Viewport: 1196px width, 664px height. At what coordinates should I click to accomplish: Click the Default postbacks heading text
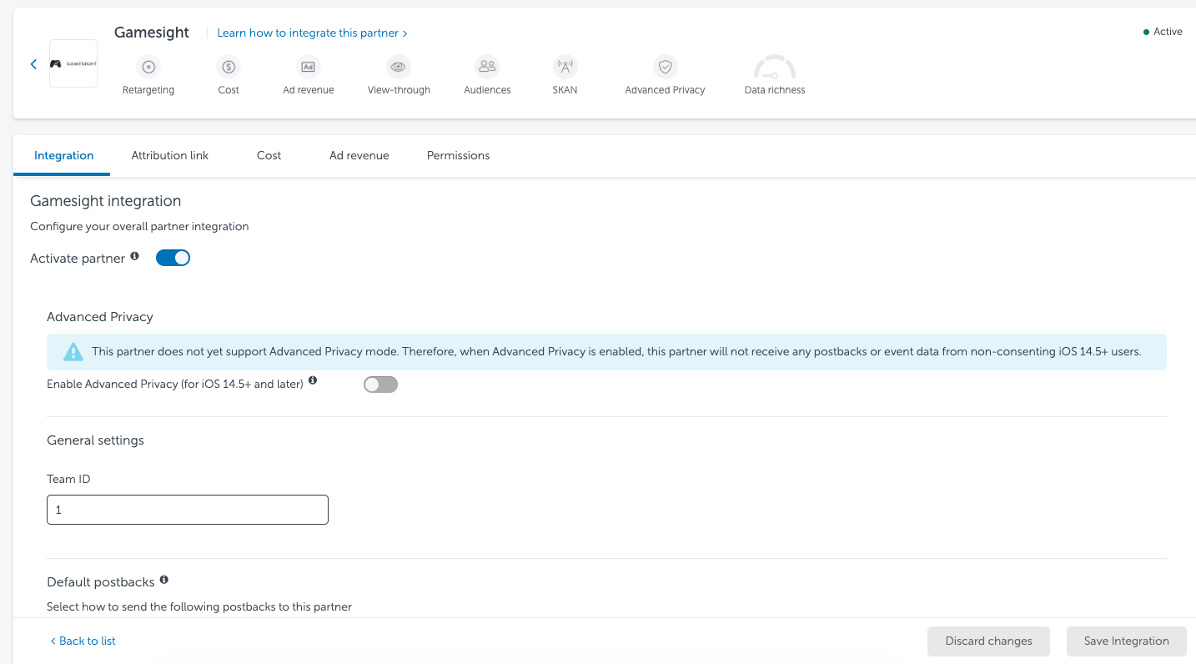pos(101,582)
